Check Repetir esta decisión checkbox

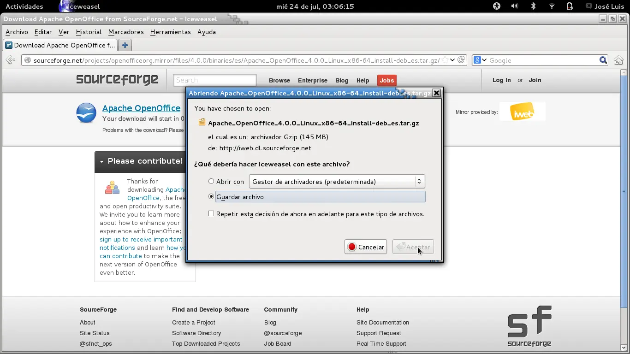tap(211, 213)
